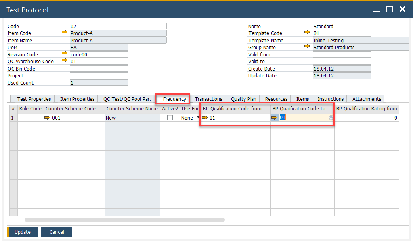Click BP Qualification Code from link arrow
Screen dimensions: 413x243
[205, 118]
